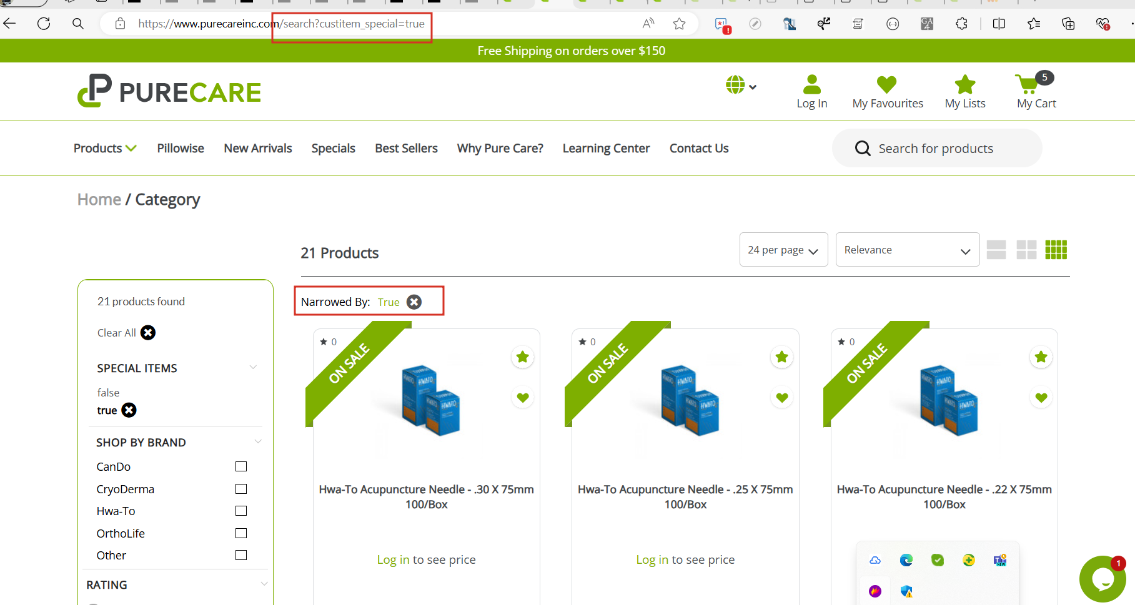The height and width of the screenshot is (605, 1135).
Task: Check the Hwa-To brand checkbox
Action: click(241, 511)
